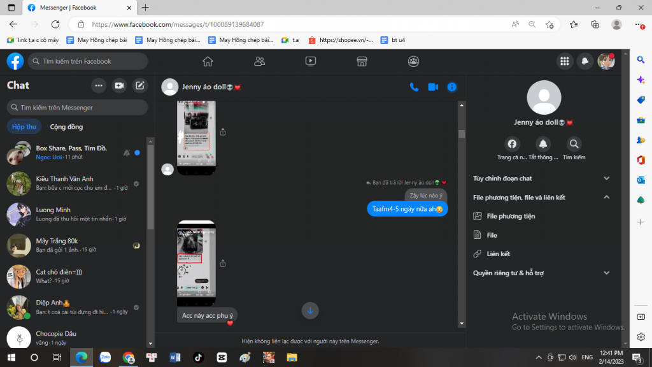Screen dimensions: 652x367
Task: Open the Marketplace icon
Action: pos(362,61)
